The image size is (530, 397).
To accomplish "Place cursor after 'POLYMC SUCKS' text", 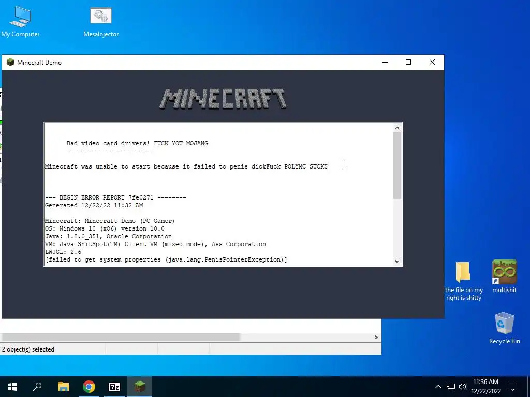I will [x=328, y=166].
